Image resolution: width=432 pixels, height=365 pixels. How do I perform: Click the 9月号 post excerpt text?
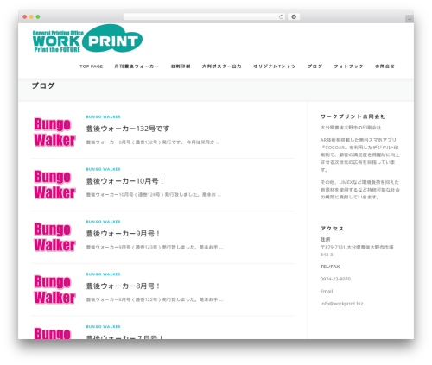155,247
